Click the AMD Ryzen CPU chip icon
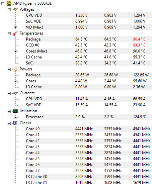This screenshot has width=152, height=186. point(9,3)
